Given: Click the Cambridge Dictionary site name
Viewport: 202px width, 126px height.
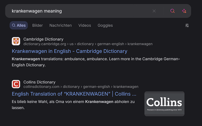Looking at the screenshot, I should [x=43, y=39].
